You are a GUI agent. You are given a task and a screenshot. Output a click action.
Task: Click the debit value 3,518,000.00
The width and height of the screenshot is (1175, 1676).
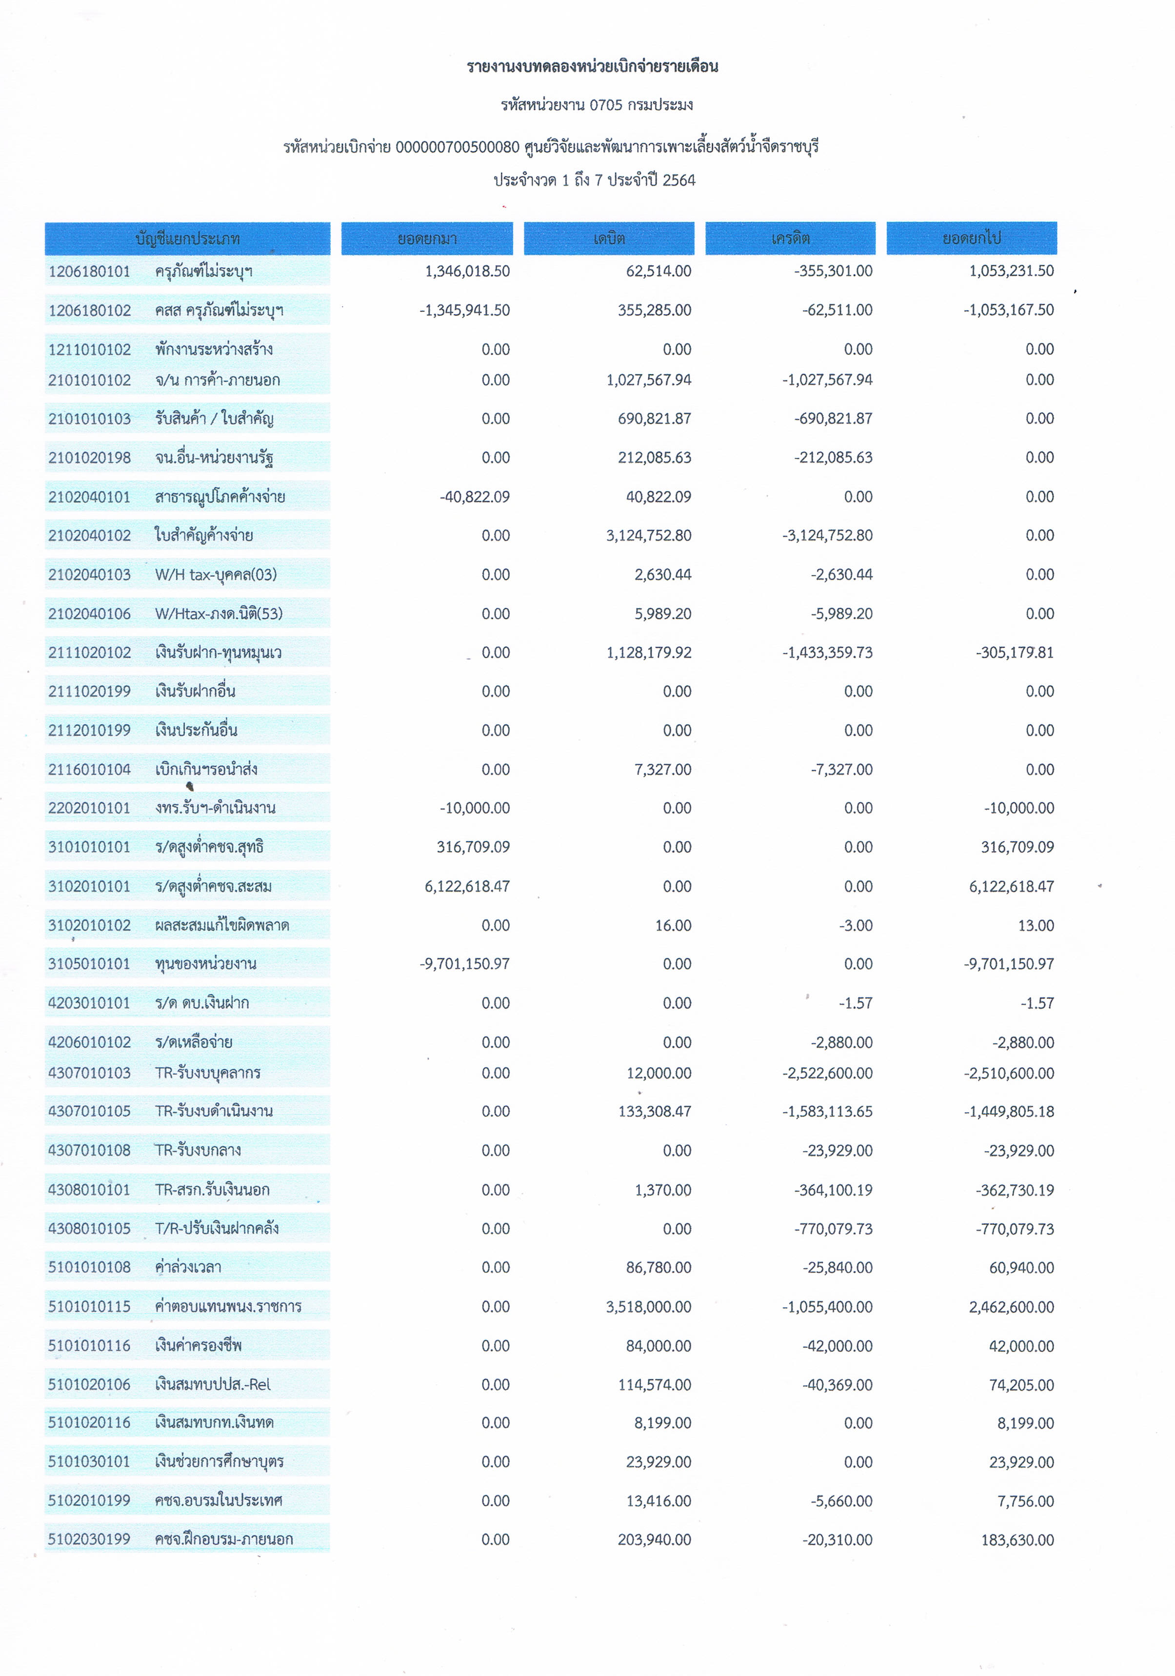point(648,1307)
